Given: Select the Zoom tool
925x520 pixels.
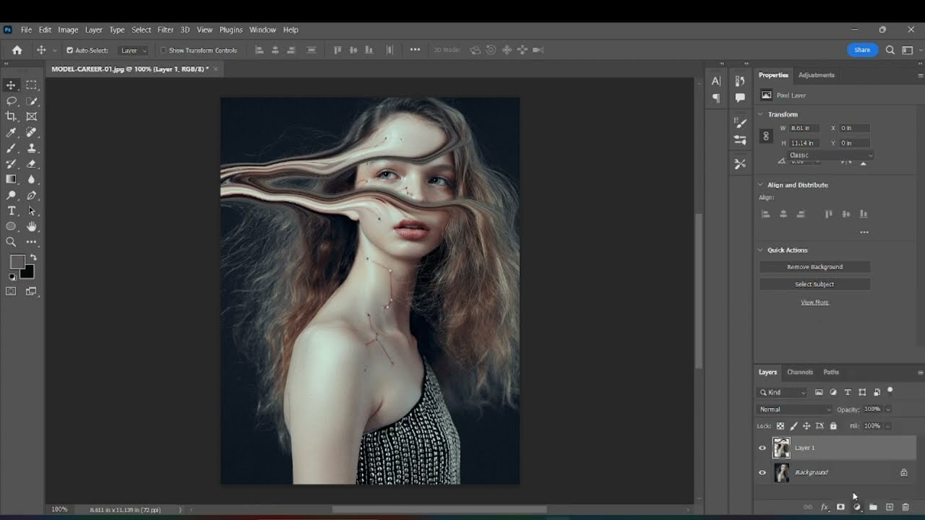Looking at the screenshot, I should 11,243.
